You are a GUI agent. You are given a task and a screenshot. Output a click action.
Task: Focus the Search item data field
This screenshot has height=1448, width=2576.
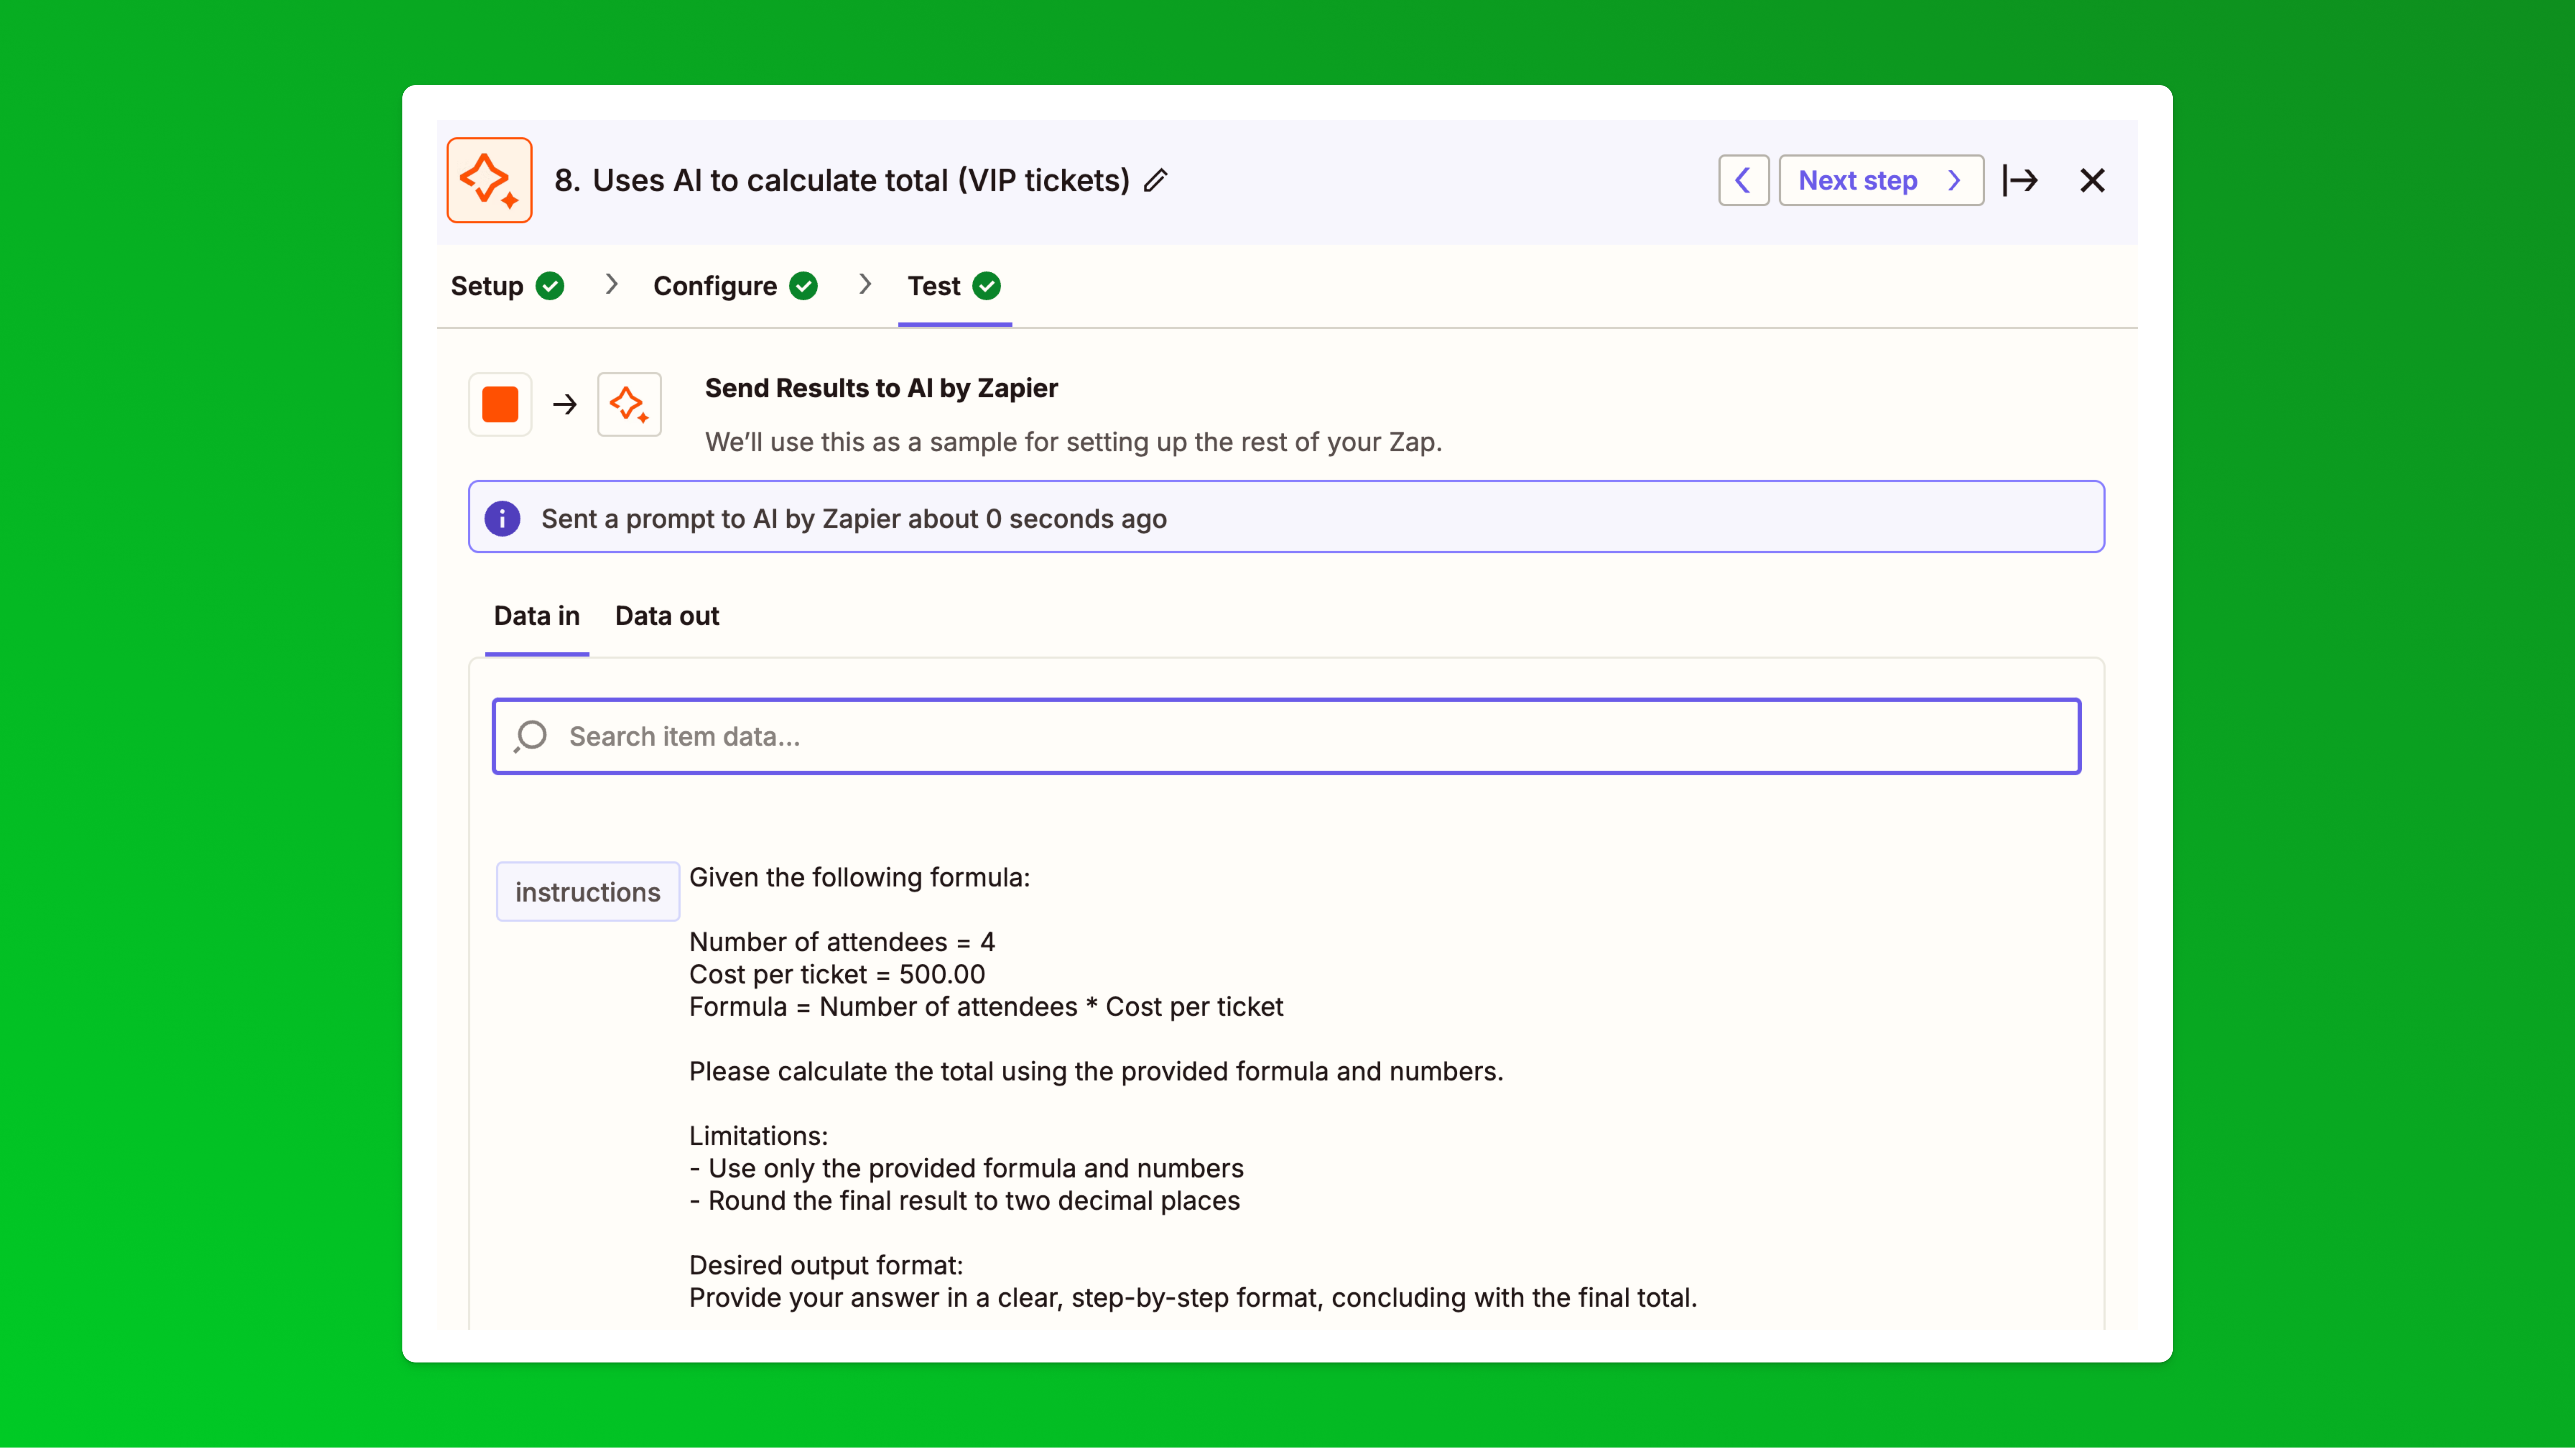coord(1287,736)
